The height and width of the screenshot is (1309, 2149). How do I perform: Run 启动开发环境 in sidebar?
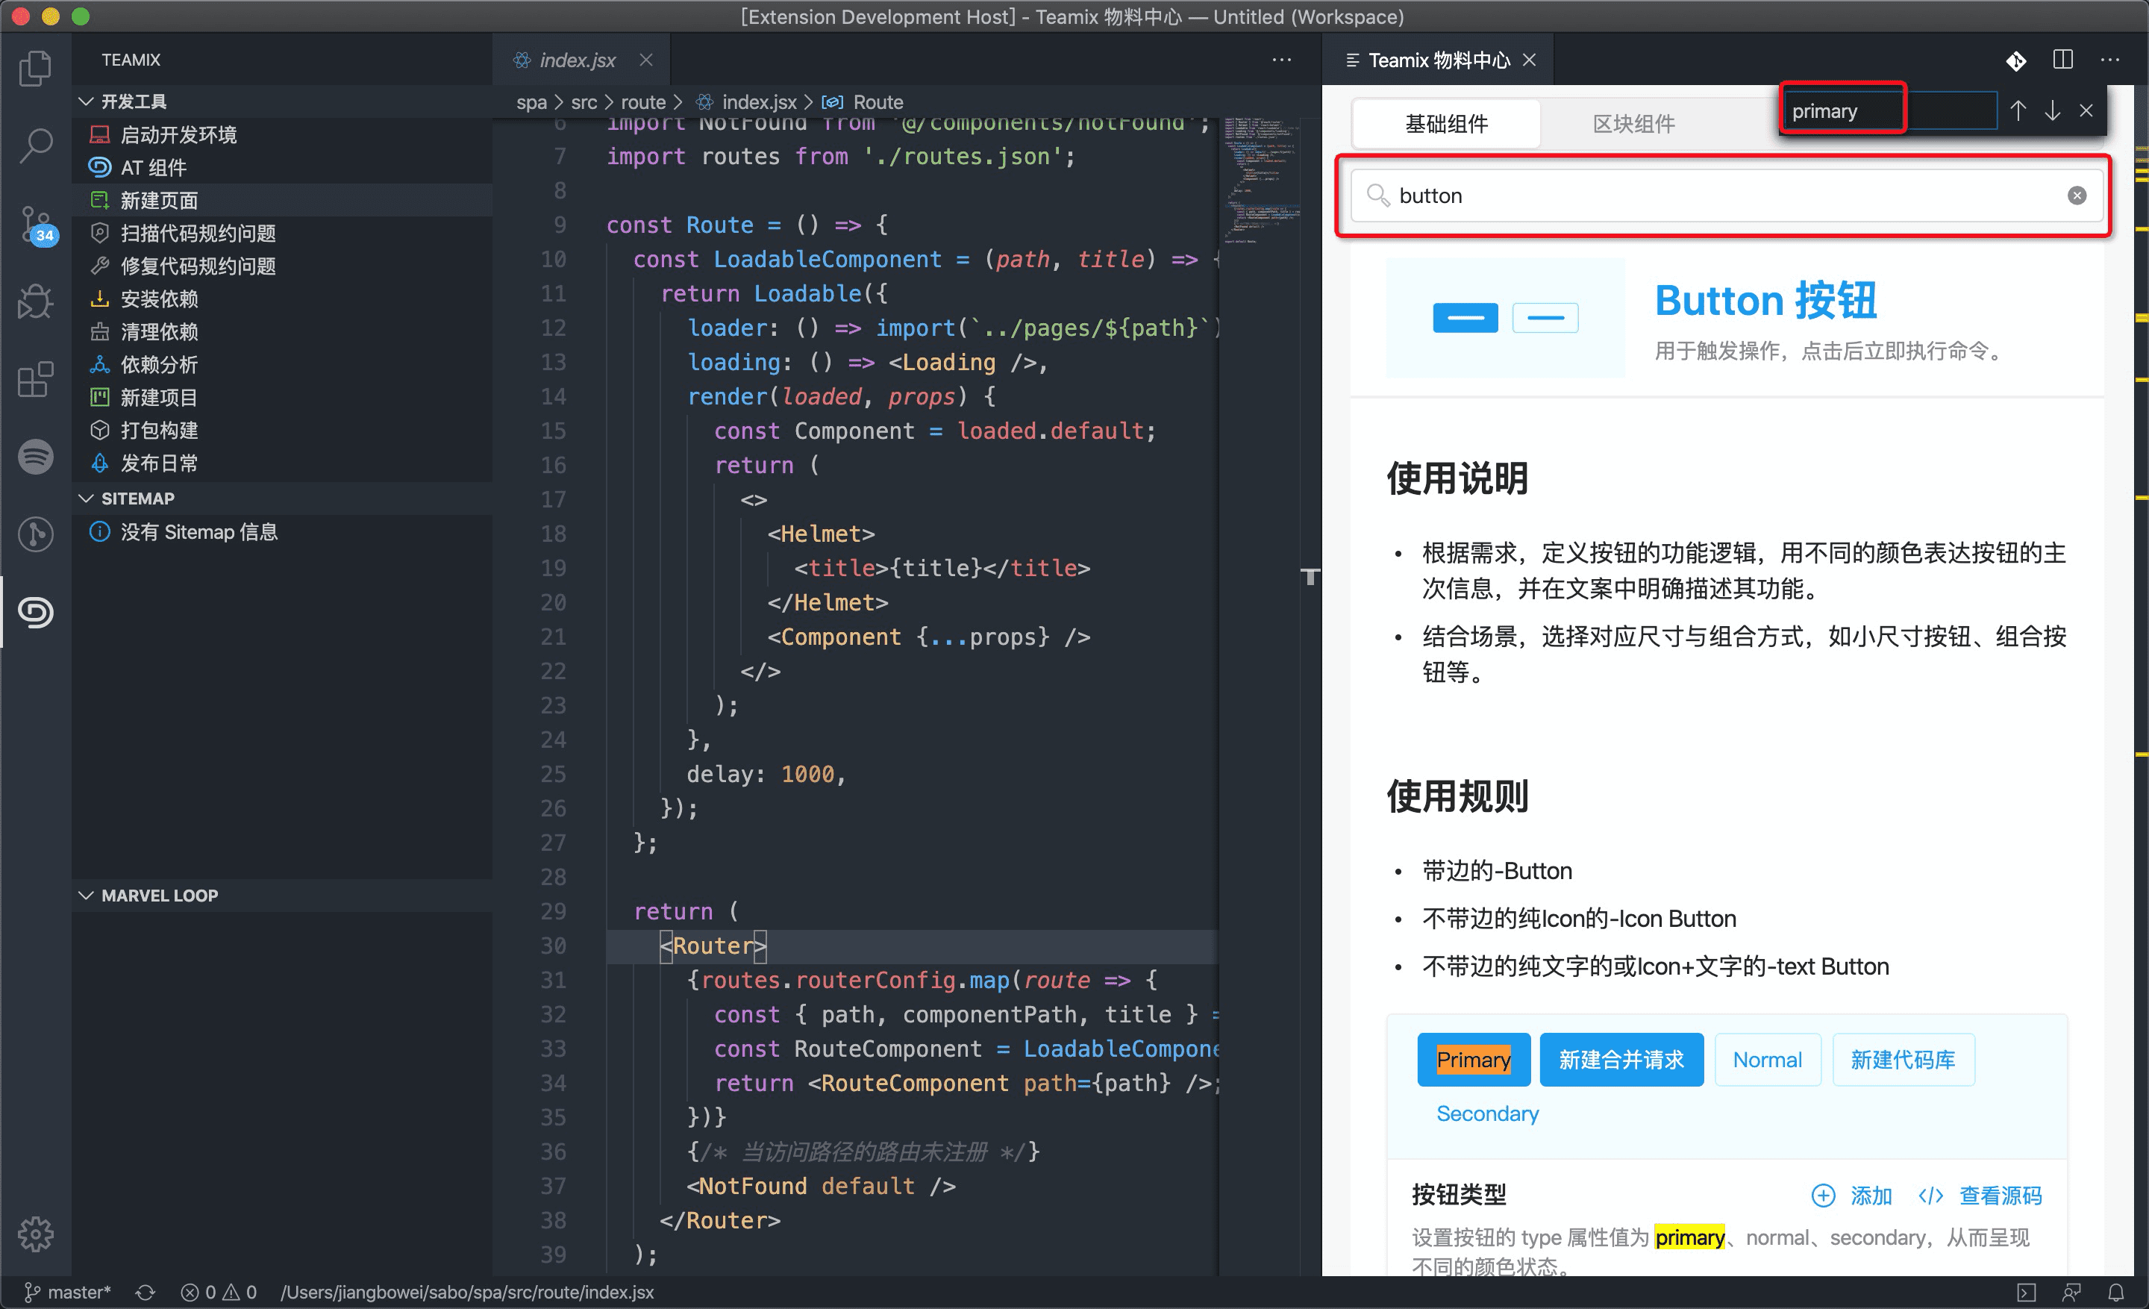(283, 134)
